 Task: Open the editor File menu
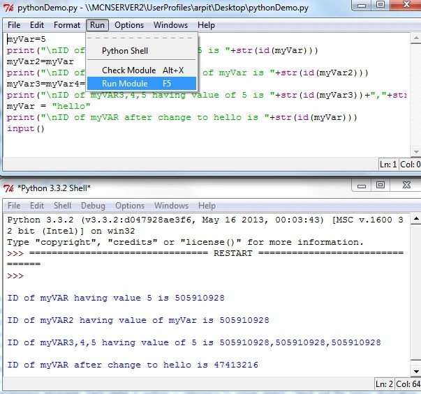pos(14,25)
